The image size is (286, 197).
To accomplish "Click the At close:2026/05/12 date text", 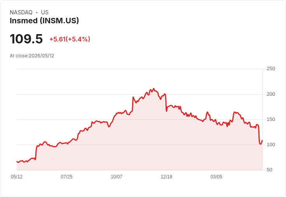I will 32,56.
